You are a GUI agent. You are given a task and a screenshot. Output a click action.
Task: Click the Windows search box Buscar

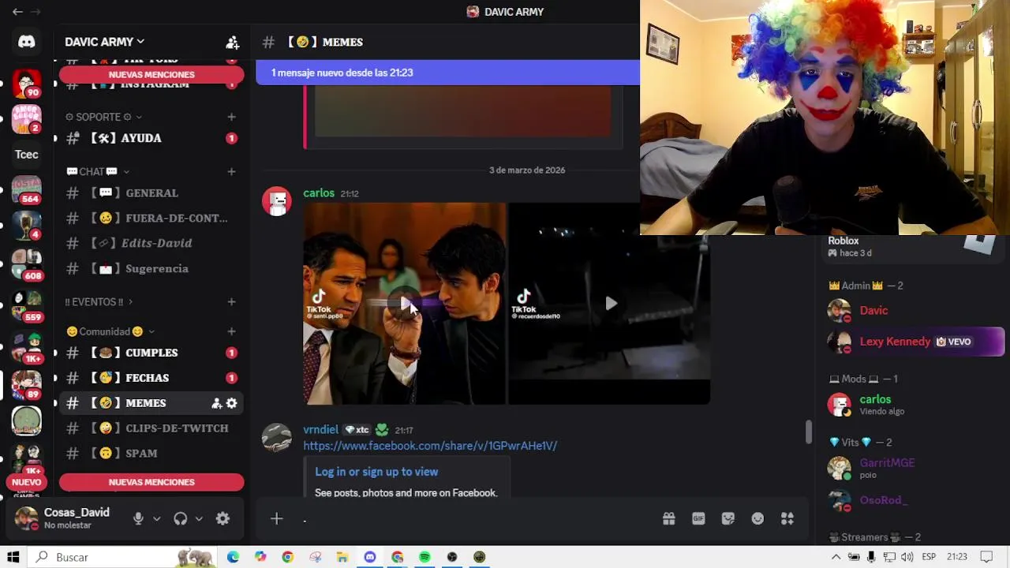124,557
